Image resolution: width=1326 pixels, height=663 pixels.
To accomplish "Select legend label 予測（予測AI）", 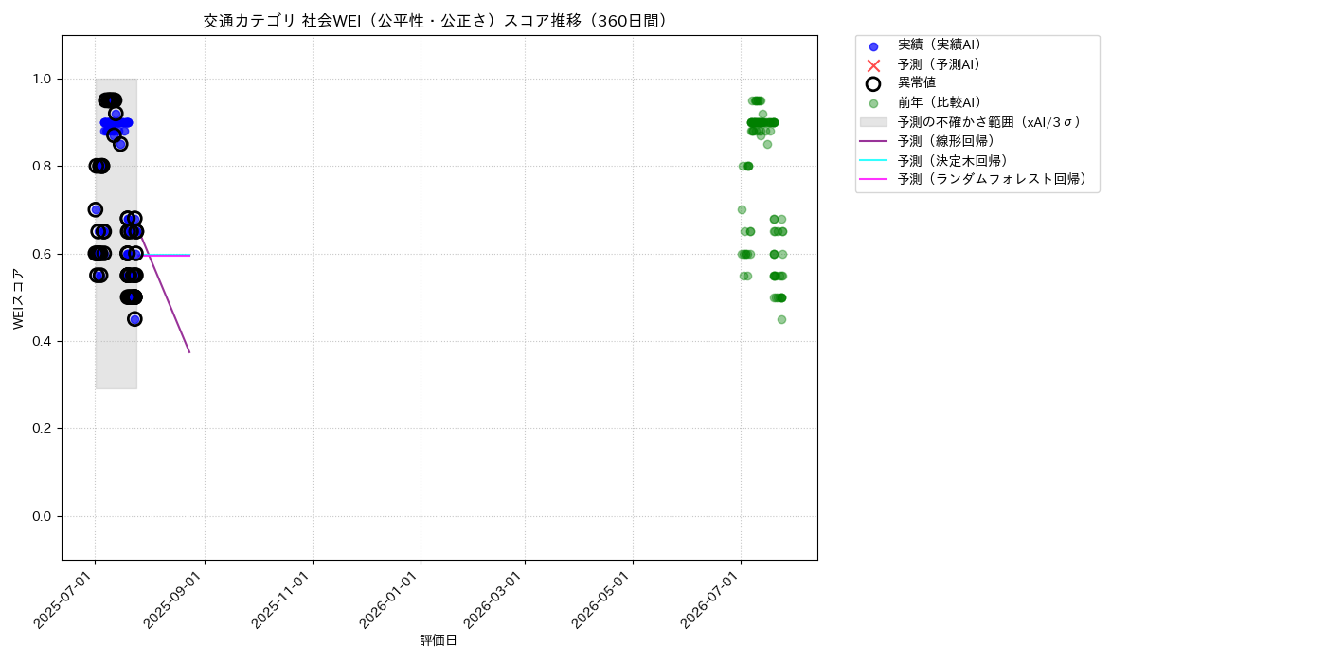I will tap(940, 64).
